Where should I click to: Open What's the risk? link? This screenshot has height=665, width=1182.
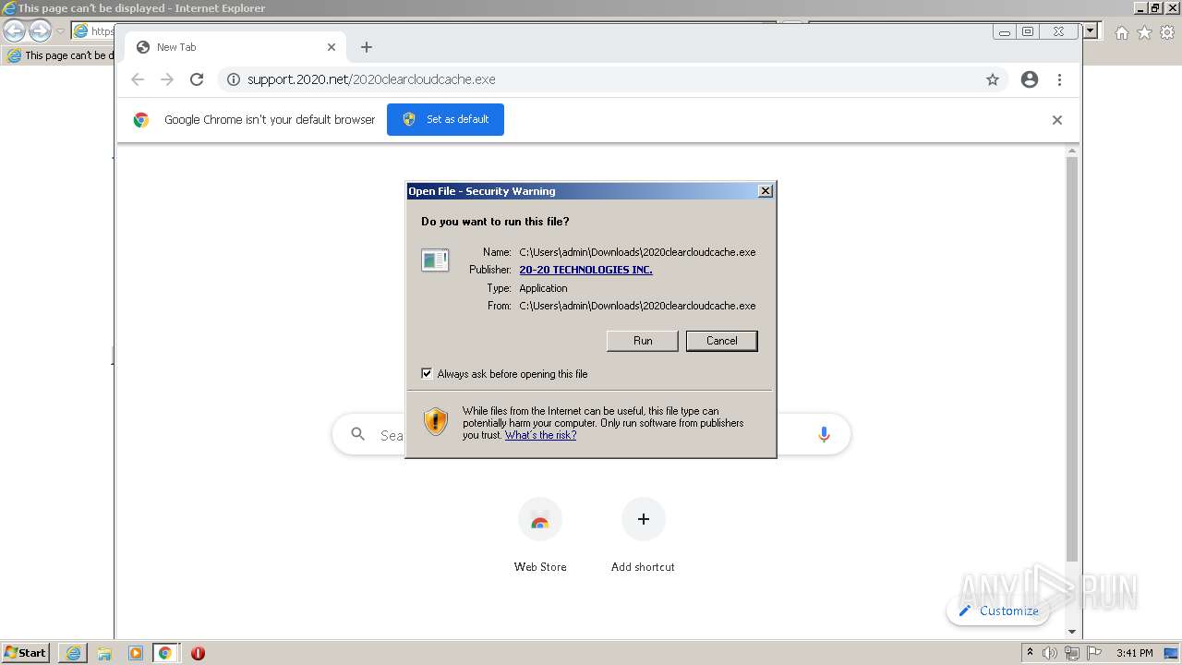point(540,435)
